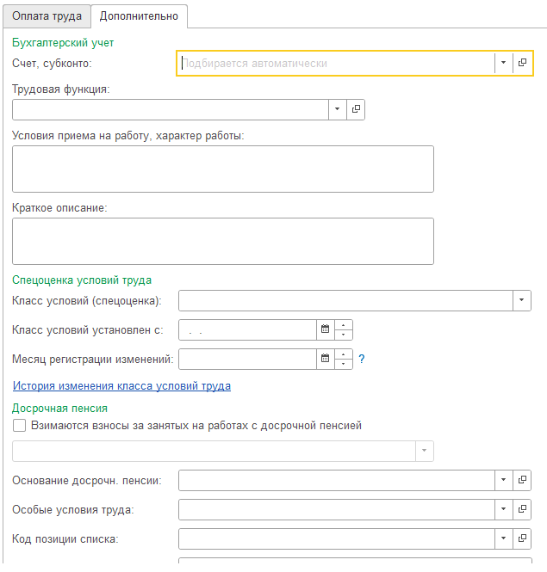Click the Краткое описание text area
547x572 pixels.
223,241
